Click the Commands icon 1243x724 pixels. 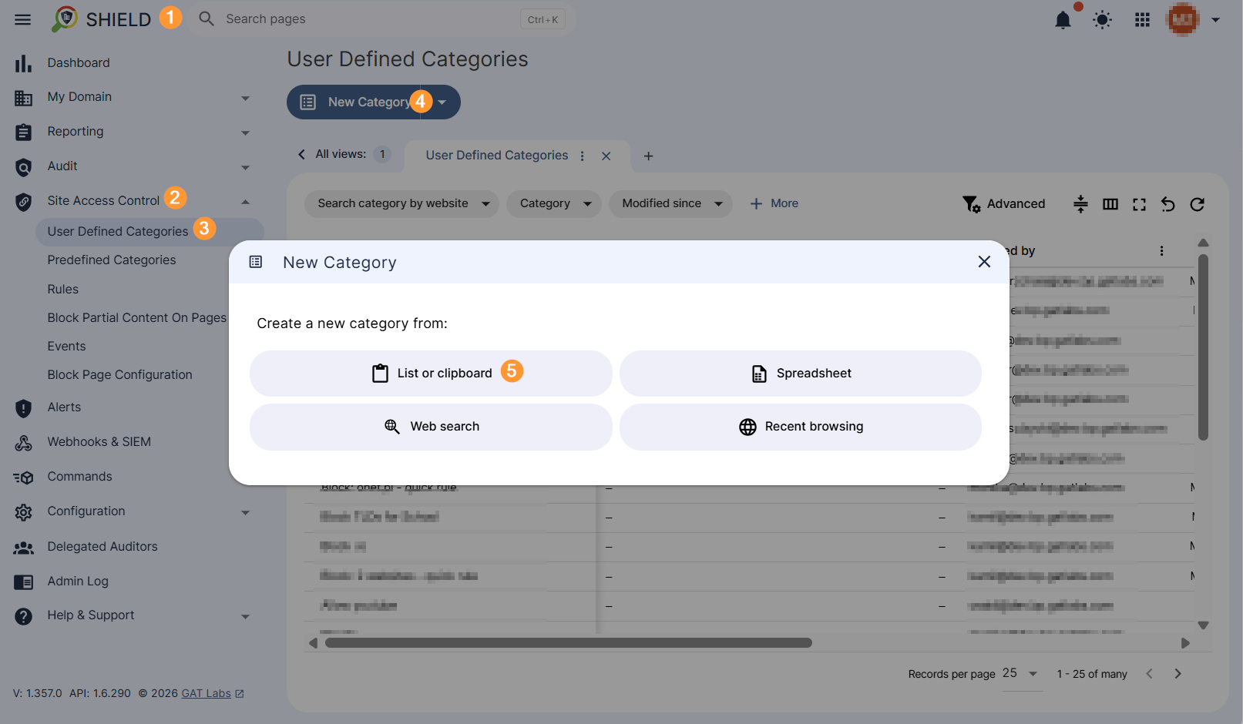(x=23, y=478)
